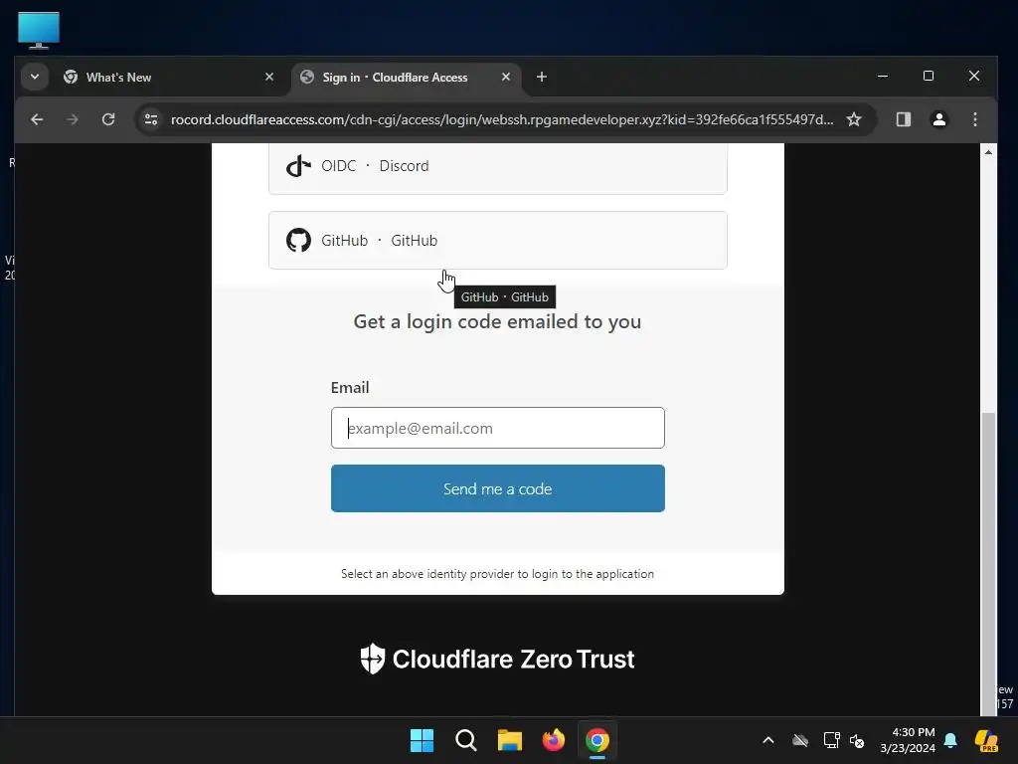Launch Firefox from the taskbar
Image resolution: width=1018 pixels, height=764 pixels.
point(553,740)
